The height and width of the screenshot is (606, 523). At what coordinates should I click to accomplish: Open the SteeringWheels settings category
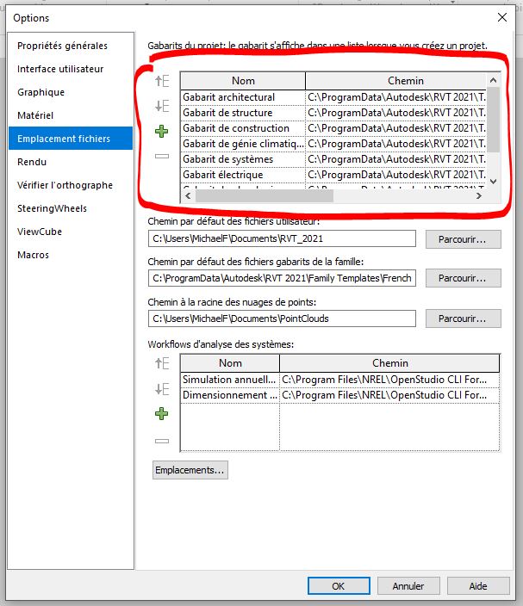(52, 208)
